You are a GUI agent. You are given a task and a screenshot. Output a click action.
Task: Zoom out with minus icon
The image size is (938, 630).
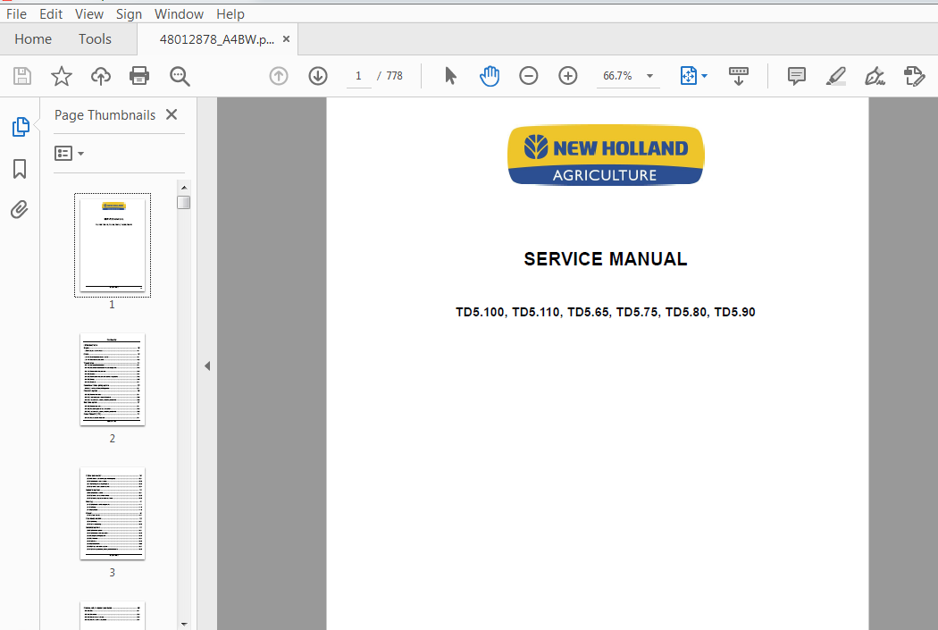click(x=528, y=76)
